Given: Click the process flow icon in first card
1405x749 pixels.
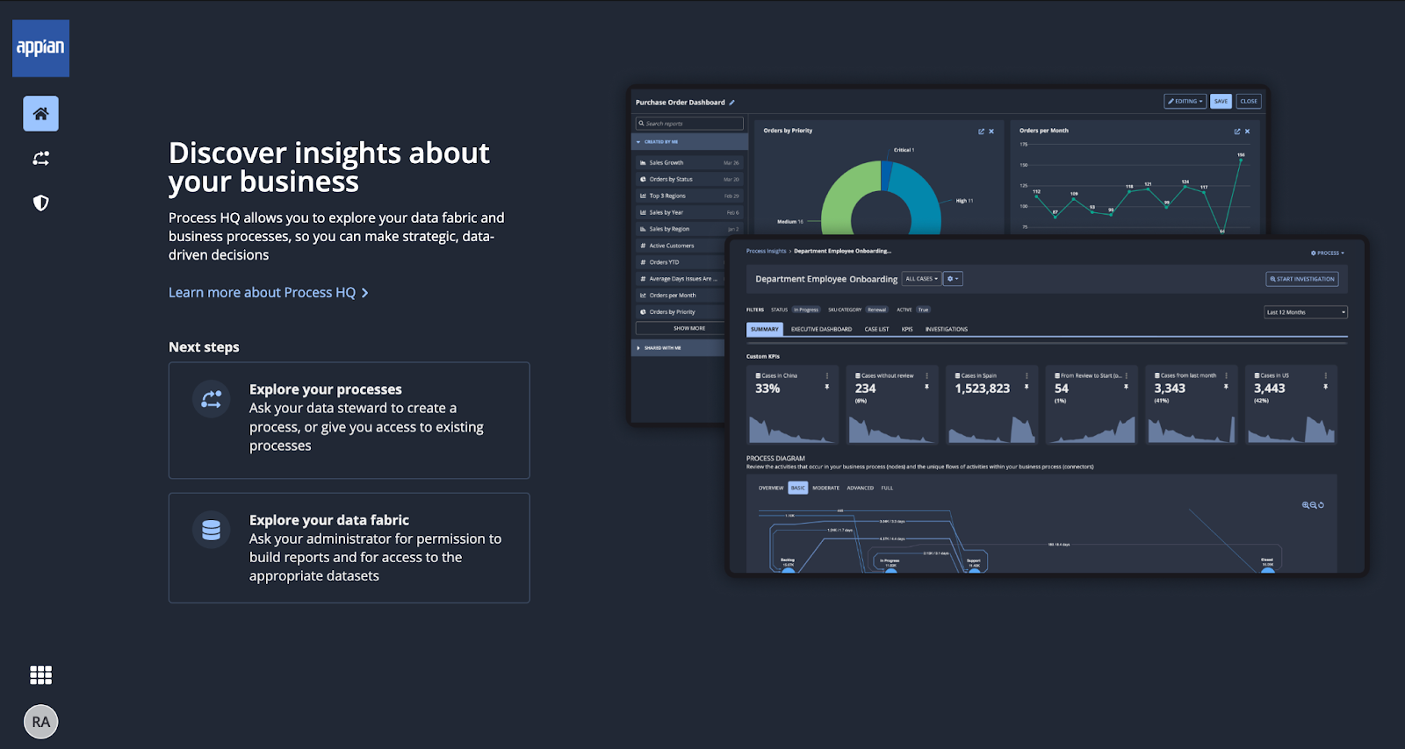Looking at the screenshot, I should [x=211, y=399].
